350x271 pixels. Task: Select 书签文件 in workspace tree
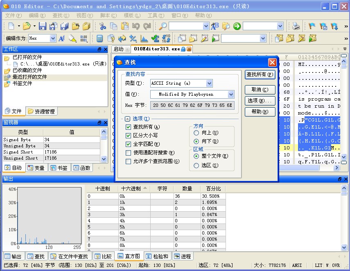pyautogui.click(x=22, y=84)
